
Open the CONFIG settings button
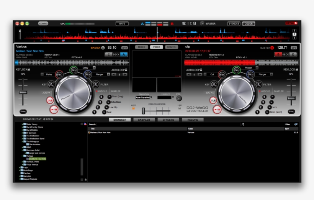tap(43, 23)
